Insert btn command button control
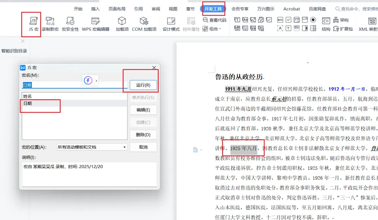This screenshot has width=378, height=220. (x=280, y=20)
